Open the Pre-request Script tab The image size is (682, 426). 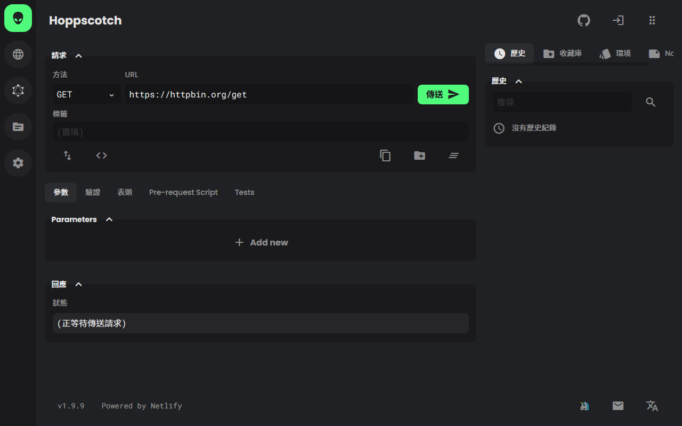coord(183,192)
